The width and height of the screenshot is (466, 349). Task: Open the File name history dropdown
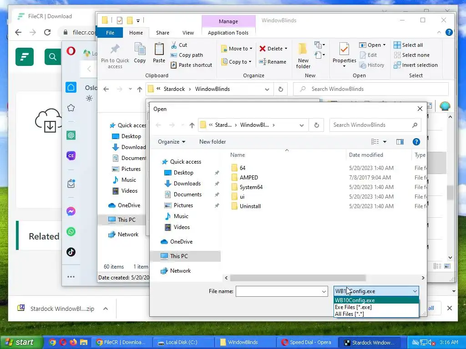(324, 291)
